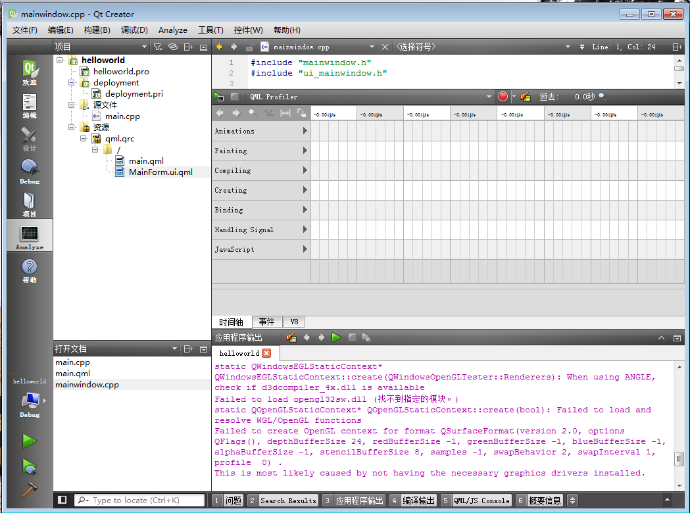Click the hammer Build icon at bottom left
Screen dimensions: 690x513
[x=29, y=490]
